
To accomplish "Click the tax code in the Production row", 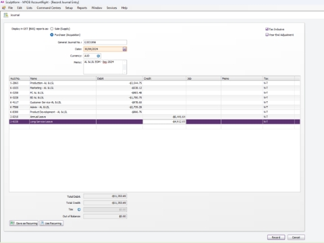I will pos(266,83).
